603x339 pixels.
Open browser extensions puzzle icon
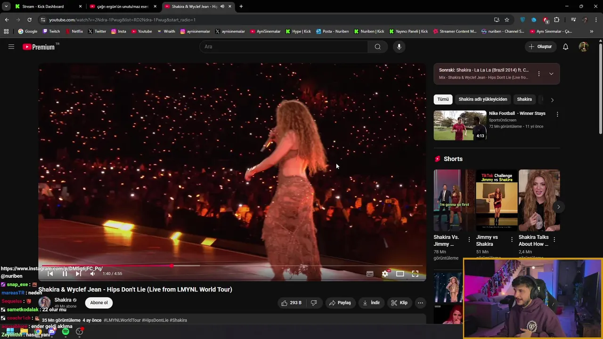click(x=557, y=20)
